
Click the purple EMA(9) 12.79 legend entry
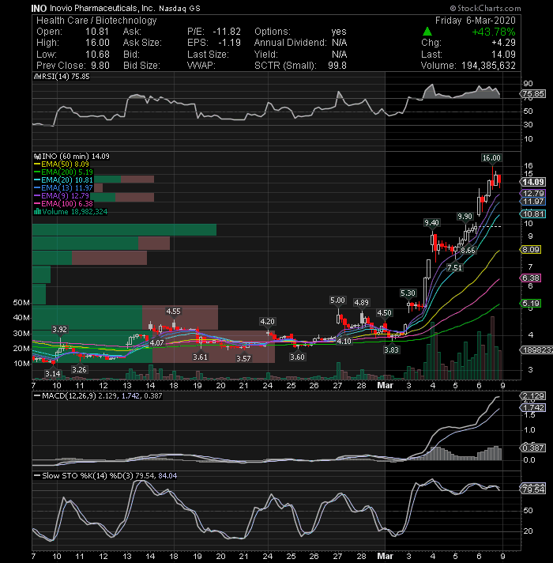(x=62, y=195)
